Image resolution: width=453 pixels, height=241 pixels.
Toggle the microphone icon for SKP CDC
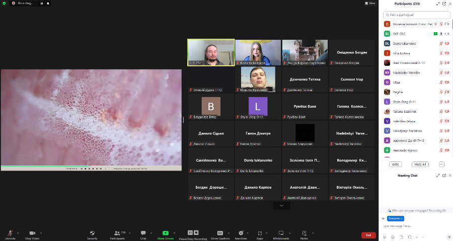[x=441, y=34]
